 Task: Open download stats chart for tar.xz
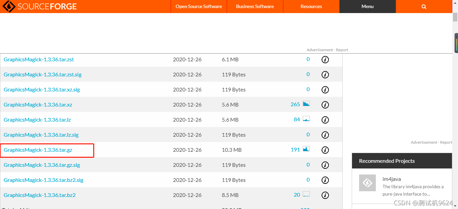click(306, 104)
